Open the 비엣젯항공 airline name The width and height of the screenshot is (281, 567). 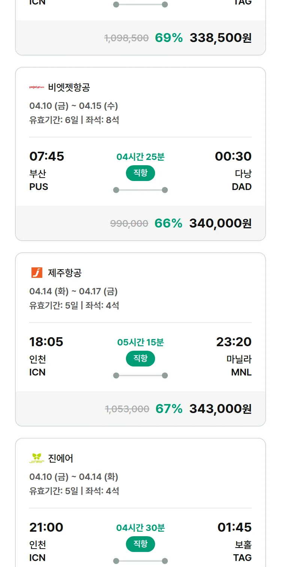pyautogui.click(x=69, y=87)
